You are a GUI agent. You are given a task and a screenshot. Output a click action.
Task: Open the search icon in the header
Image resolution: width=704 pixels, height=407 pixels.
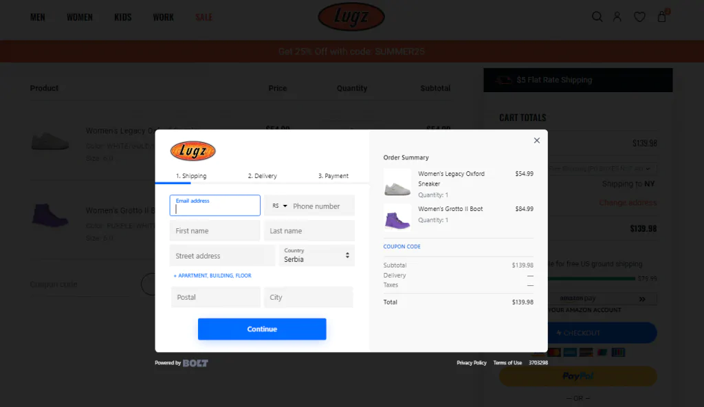(x=597, y=16)
